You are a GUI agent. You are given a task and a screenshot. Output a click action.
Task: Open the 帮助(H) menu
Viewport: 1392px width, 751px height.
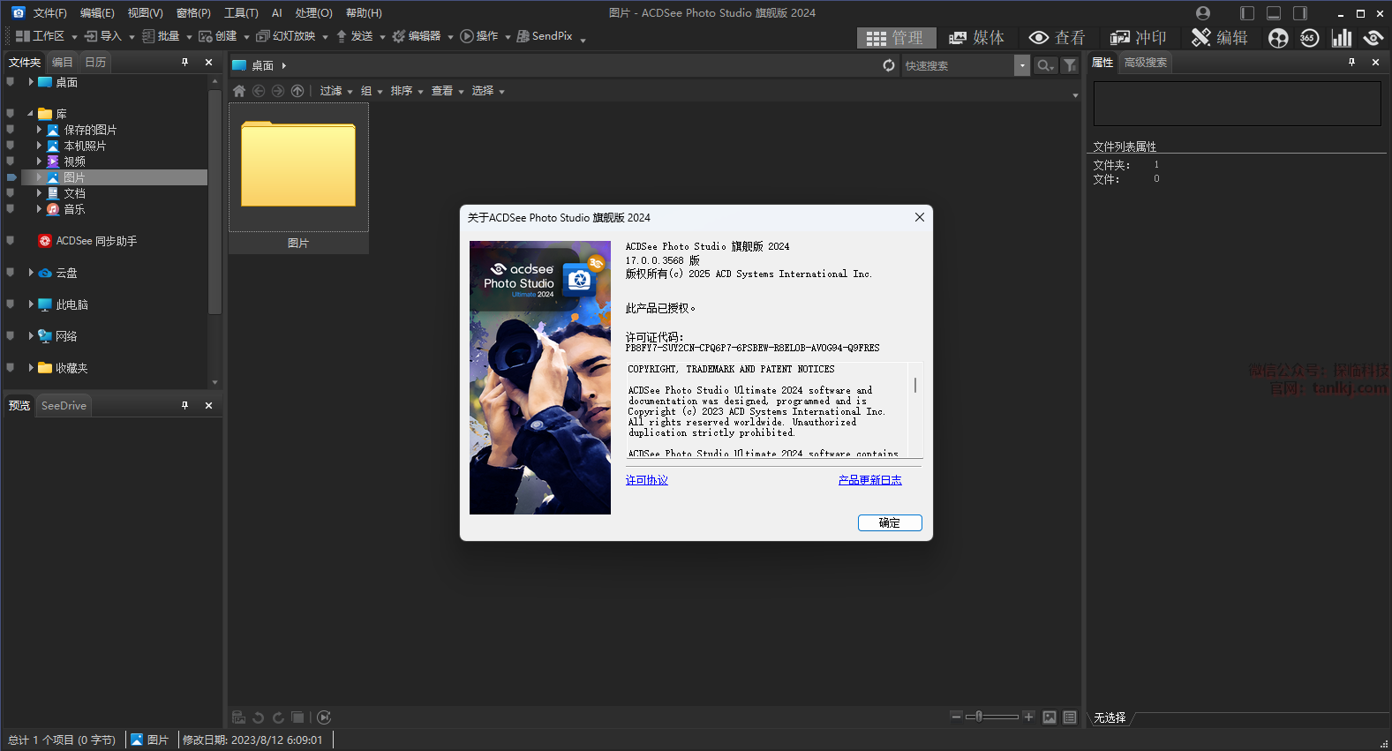364,13
